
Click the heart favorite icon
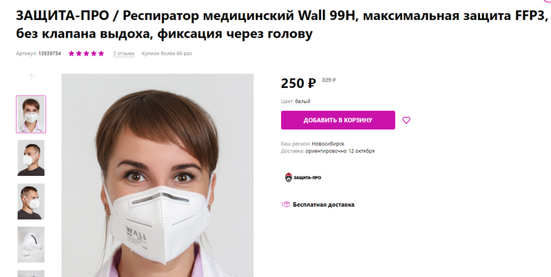(x=406, y=120)
